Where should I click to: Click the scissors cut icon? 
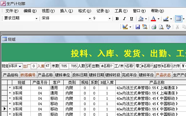[177, 27]
